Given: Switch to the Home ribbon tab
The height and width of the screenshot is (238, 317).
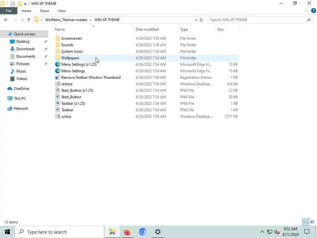Looking at the screenshot, I should point(26,11).
